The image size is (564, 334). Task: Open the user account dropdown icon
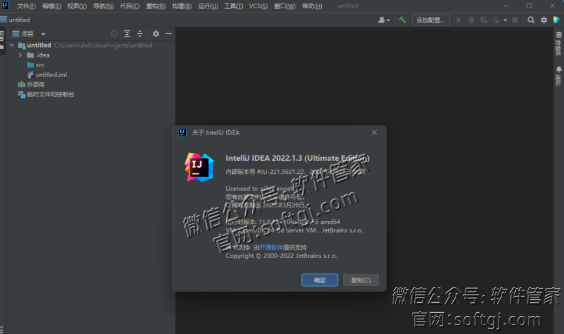point(384,20)
